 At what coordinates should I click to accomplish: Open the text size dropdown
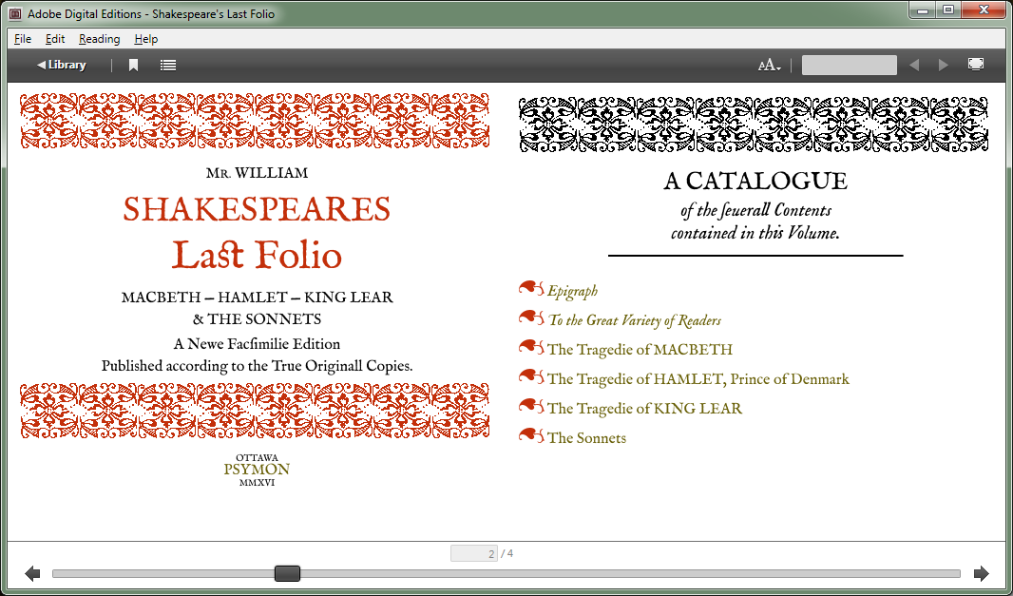point(770,65)
